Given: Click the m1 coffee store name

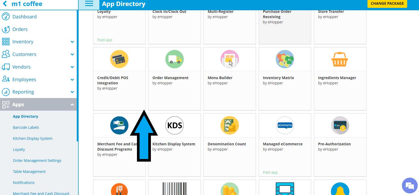Looking at the screenshot, I should click(27, 4).
